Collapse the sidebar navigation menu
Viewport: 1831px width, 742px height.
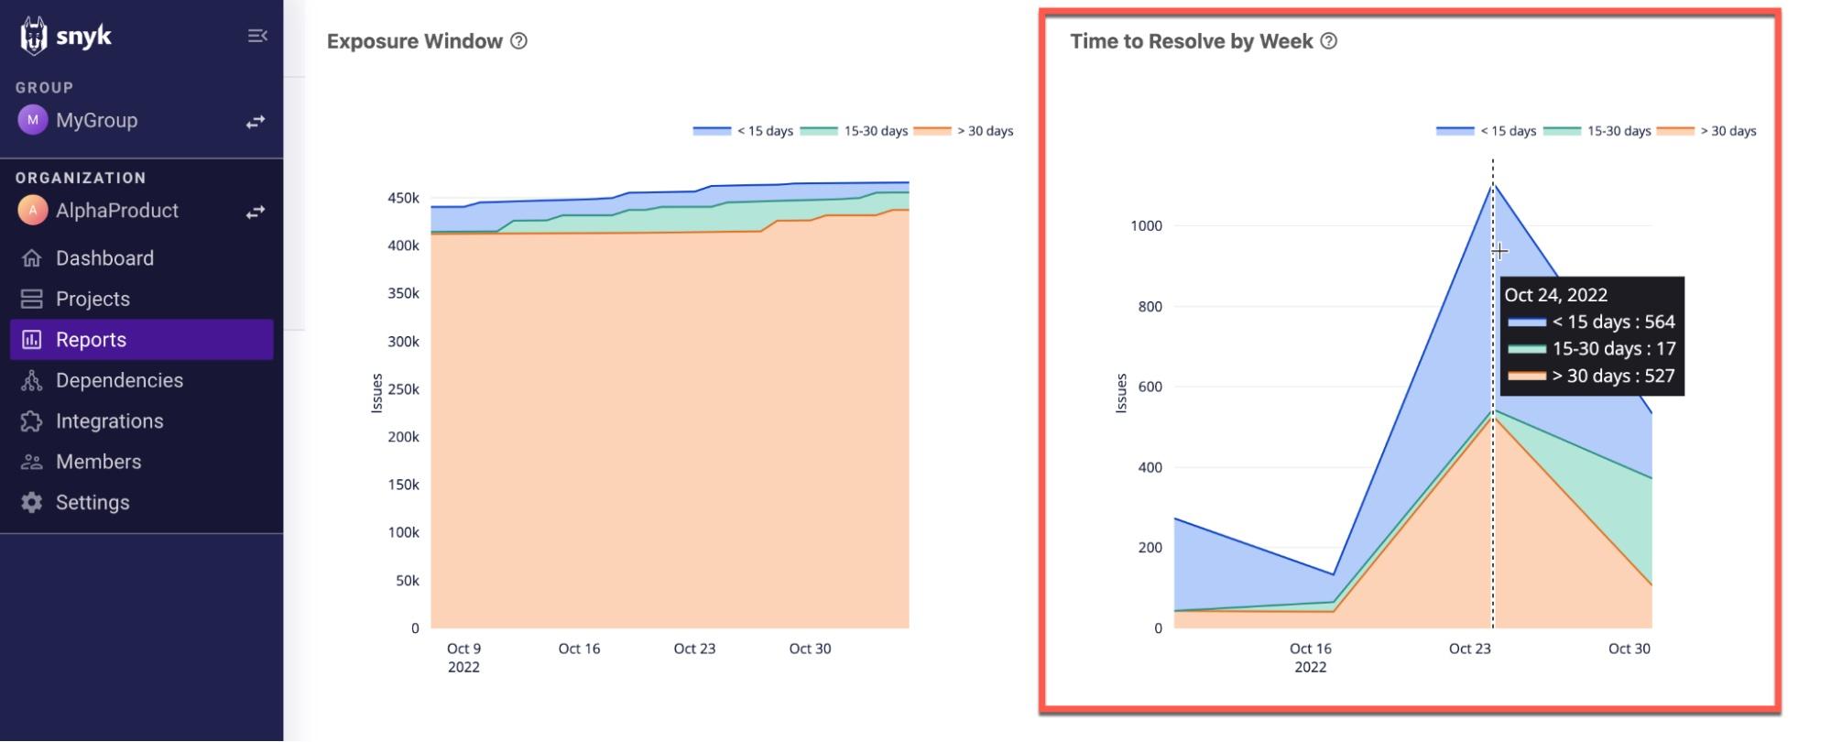coord(257,36)
